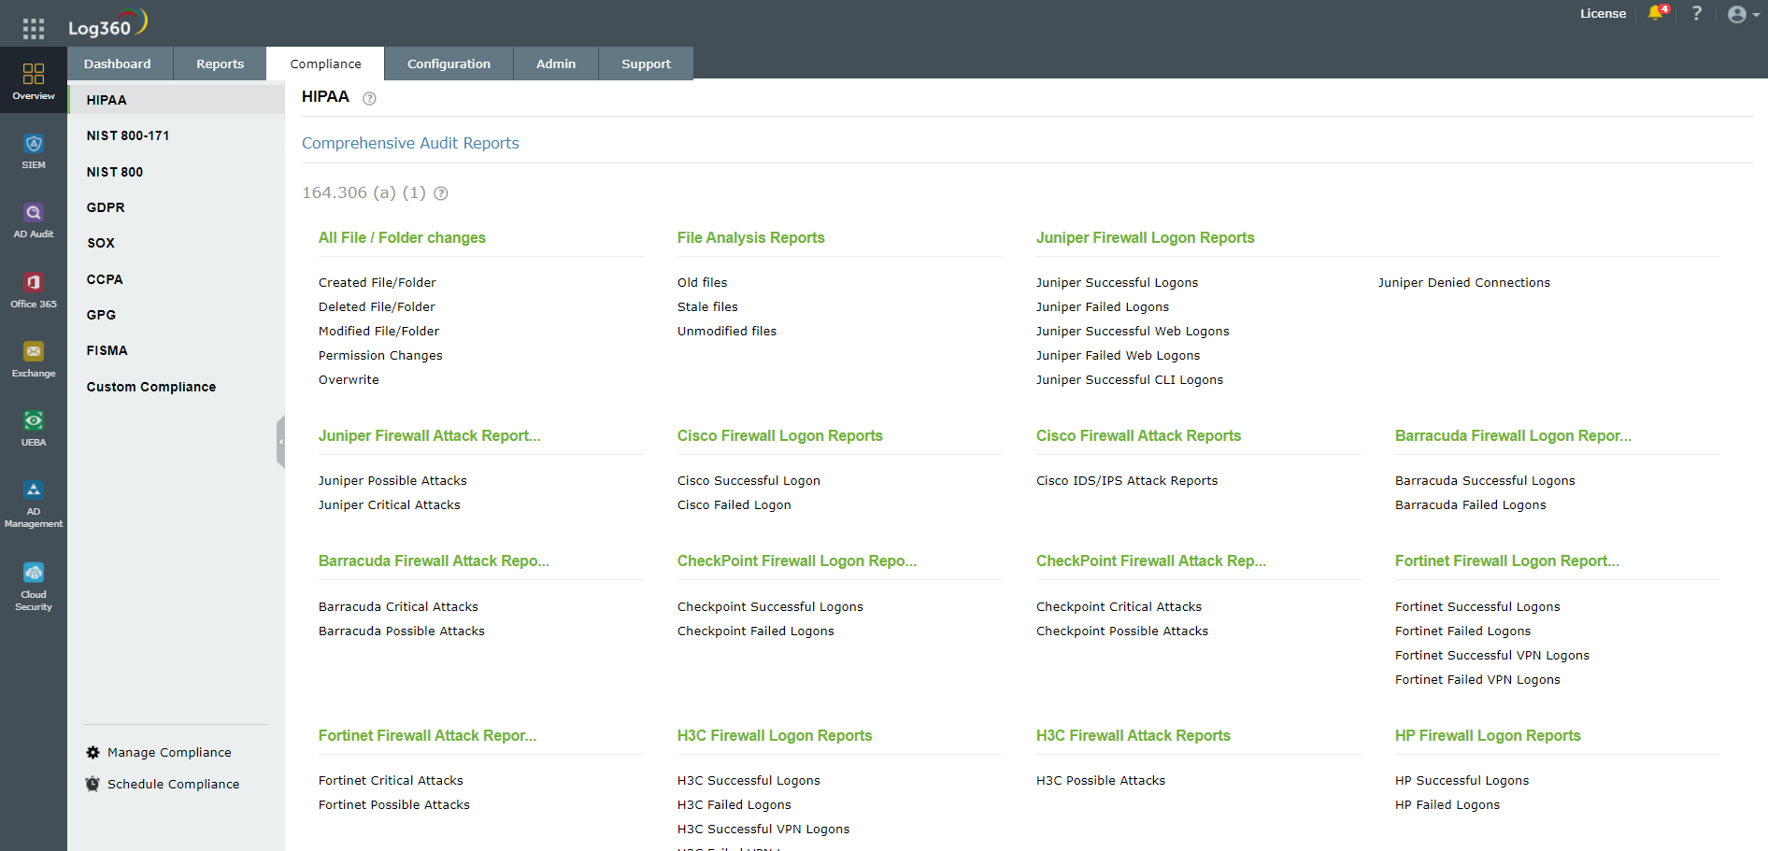This screenshot has width=1768, height=851.
Task: Open Unmodified files report
Action: click(x=726, y=331)
